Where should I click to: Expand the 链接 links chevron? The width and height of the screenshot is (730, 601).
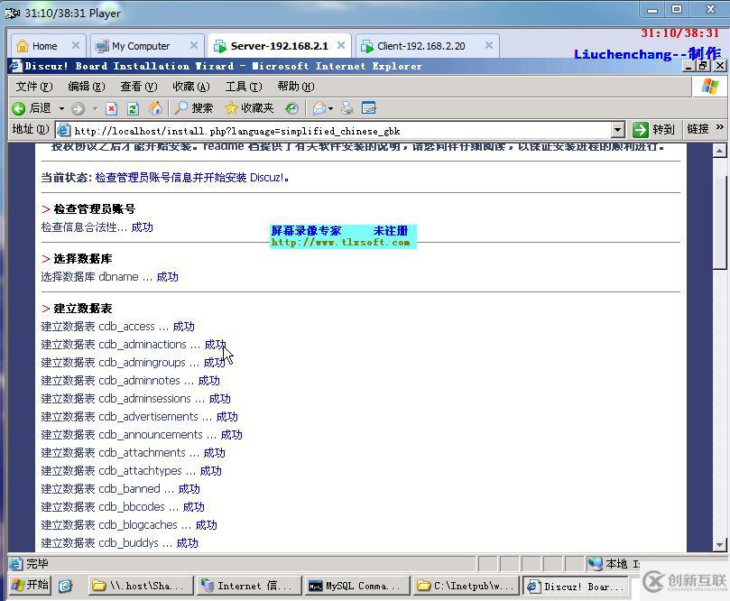pos(720,126)
